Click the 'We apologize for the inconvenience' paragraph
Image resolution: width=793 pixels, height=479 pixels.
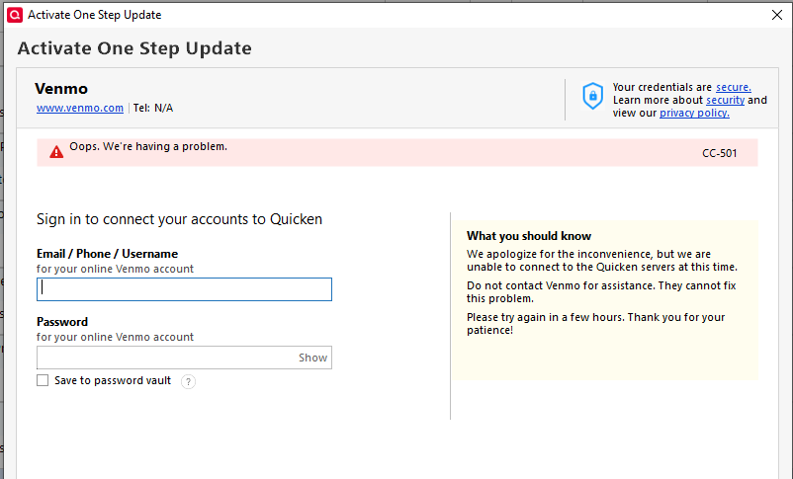(602, 260)
